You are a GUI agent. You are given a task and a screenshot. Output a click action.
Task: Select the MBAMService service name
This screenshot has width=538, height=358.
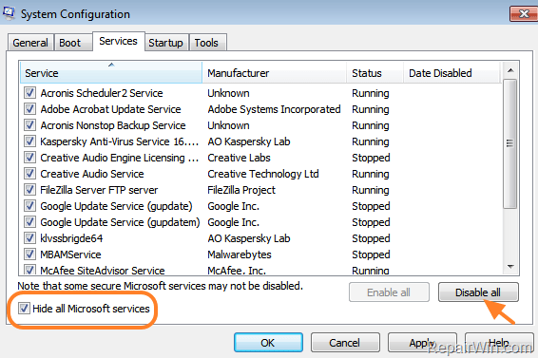pyautogui.click(x=70, y=254)
